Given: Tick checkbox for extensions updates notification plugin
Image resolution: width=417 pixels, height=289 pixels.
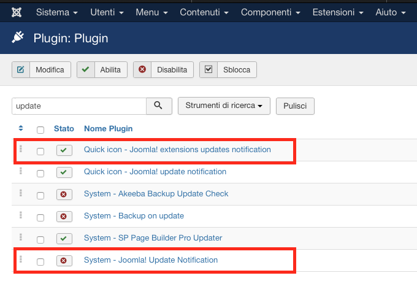Looking at the screenshot, I should tap(40, 152).
